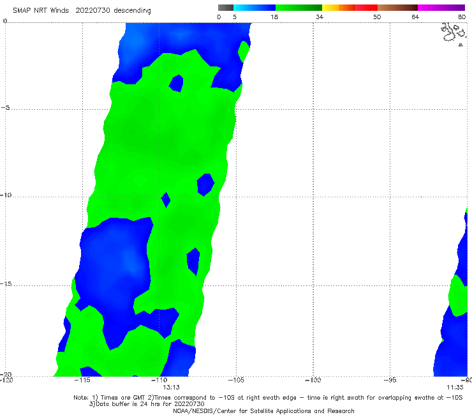Screen dimensions: 472x415
Task: Click the '-95' longitude axis label
Action: coord(390,380)
